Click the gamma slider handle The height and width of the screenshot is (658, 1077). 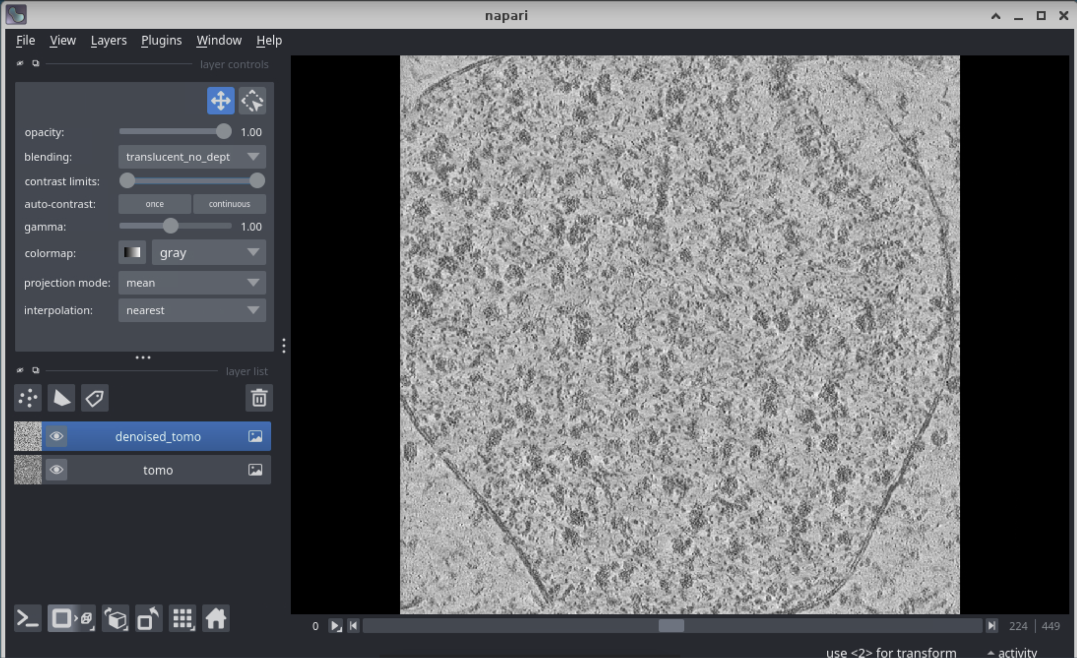170,226
